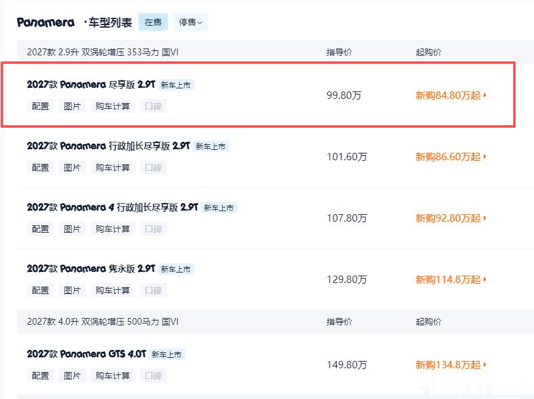Screen dimensions: 534x399
Task: Open 2027款 Panamera 行政加长尽享版 2.9T title
Action: [x=109, y=146]
